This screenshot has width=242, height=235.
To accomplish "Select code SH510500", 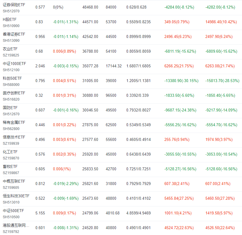I will click(x=11, y=217).
